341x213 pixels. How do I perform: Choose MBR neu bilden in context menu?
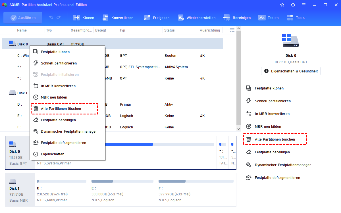(x=67, y=97)
